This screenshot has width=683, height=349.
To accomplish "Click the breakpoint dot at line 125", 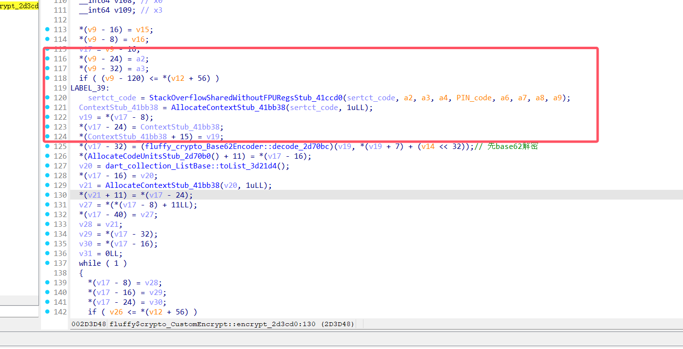I will tap(47, 147).
